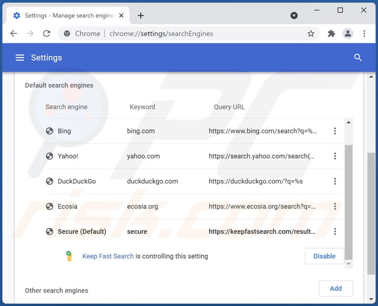Click the Settings header title

coord(46,57)
